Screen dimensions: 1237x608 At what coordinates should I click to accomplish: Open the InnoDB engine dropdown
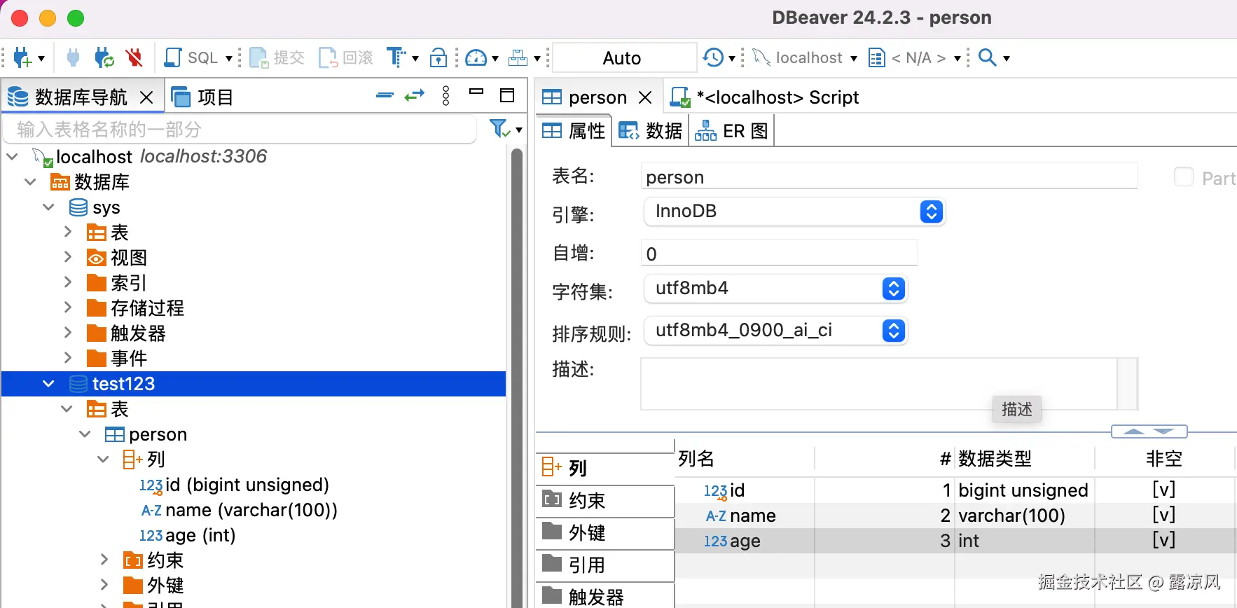pyautogui.click(x=794, y=212)
